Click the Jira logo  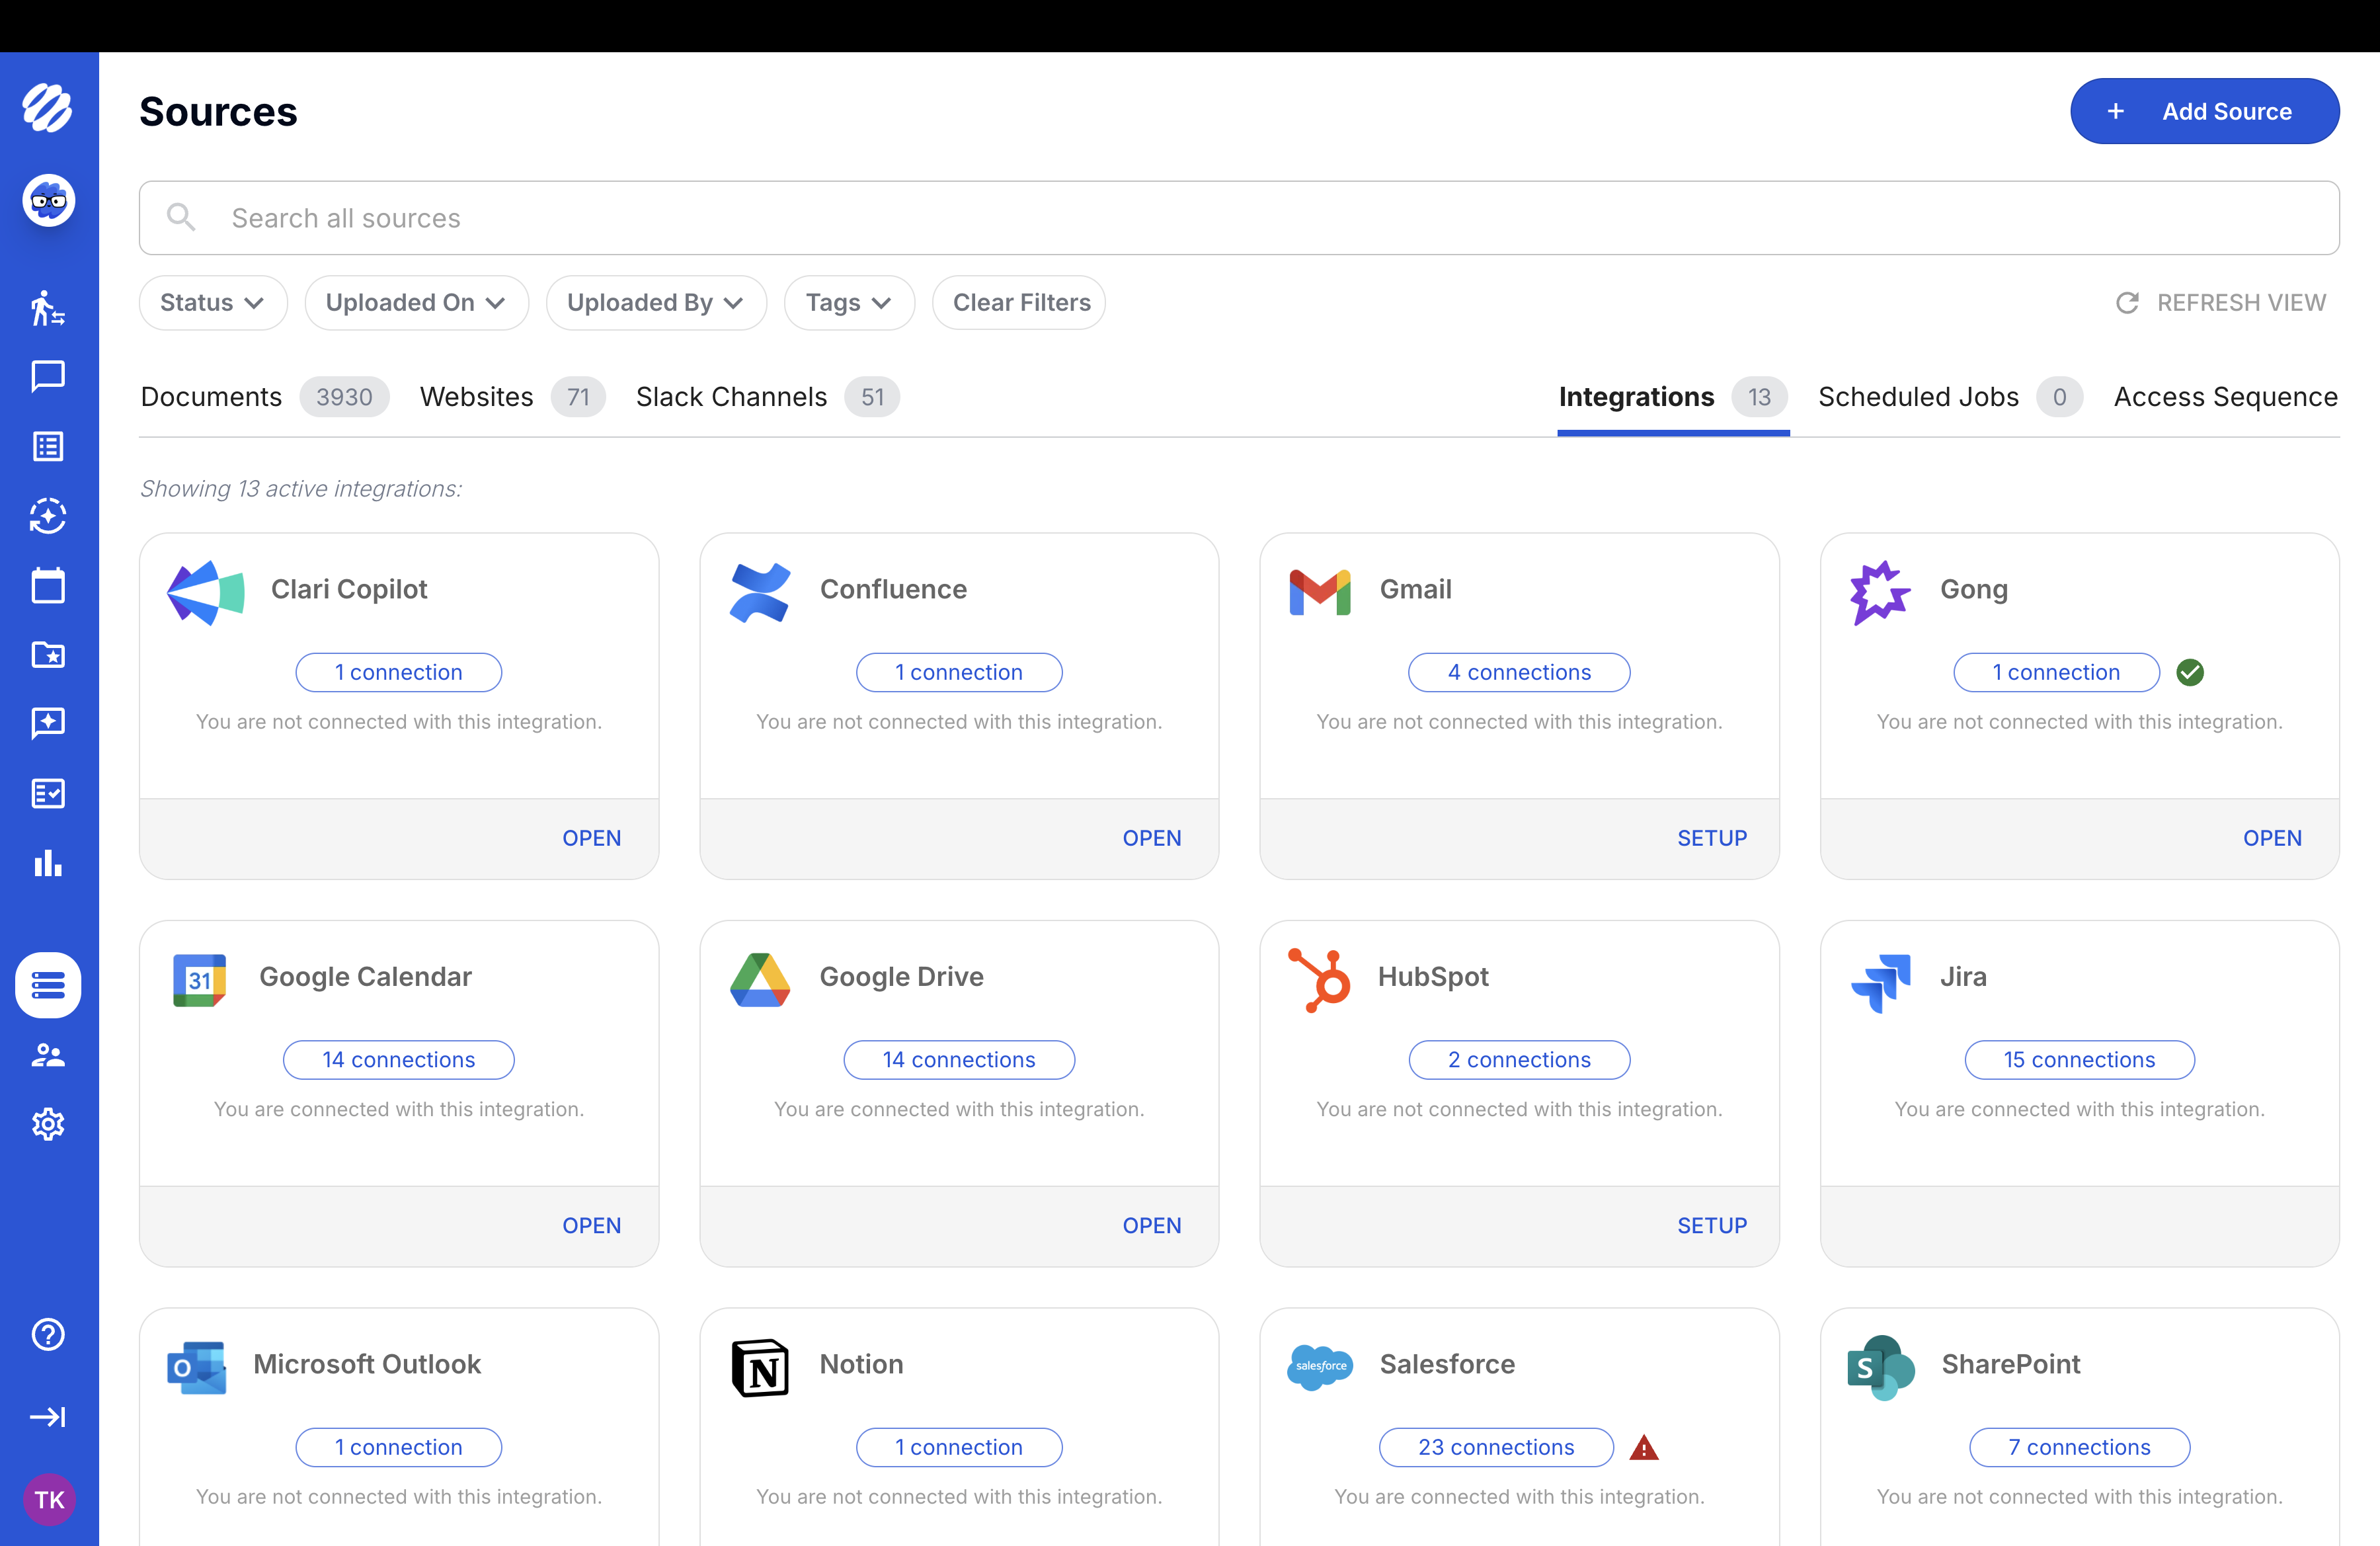pos(1881,983)
